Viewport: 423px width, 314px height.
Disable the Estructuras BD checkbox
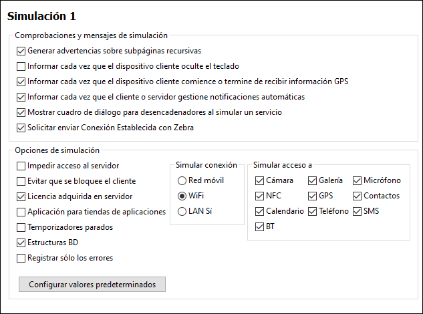click(x=21, y=243)
